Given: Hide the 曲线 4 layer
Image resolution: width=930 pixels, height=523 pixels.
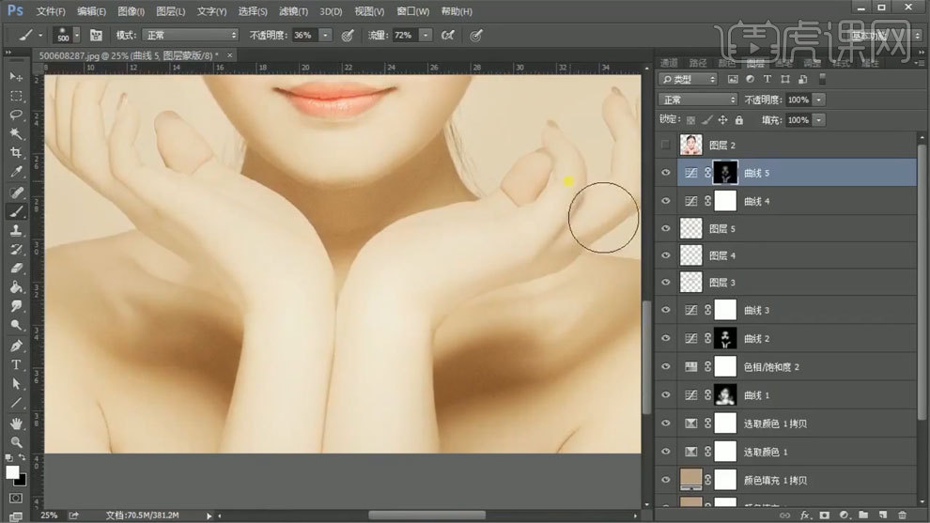Looking at the screenshot, I should tap(666, 201).
